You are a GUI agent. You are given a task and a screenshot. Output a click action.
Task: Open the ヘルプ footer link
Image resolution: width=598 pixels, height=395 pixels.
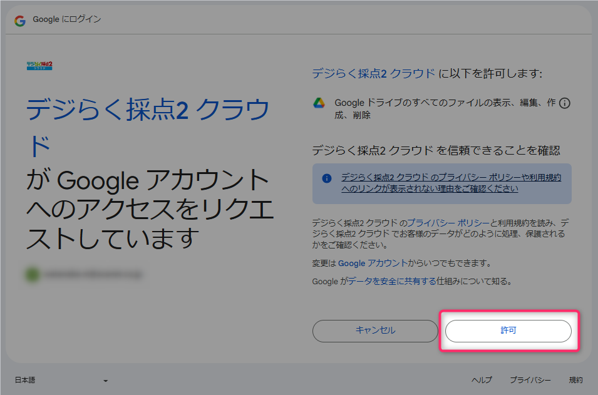click(482, 380)
